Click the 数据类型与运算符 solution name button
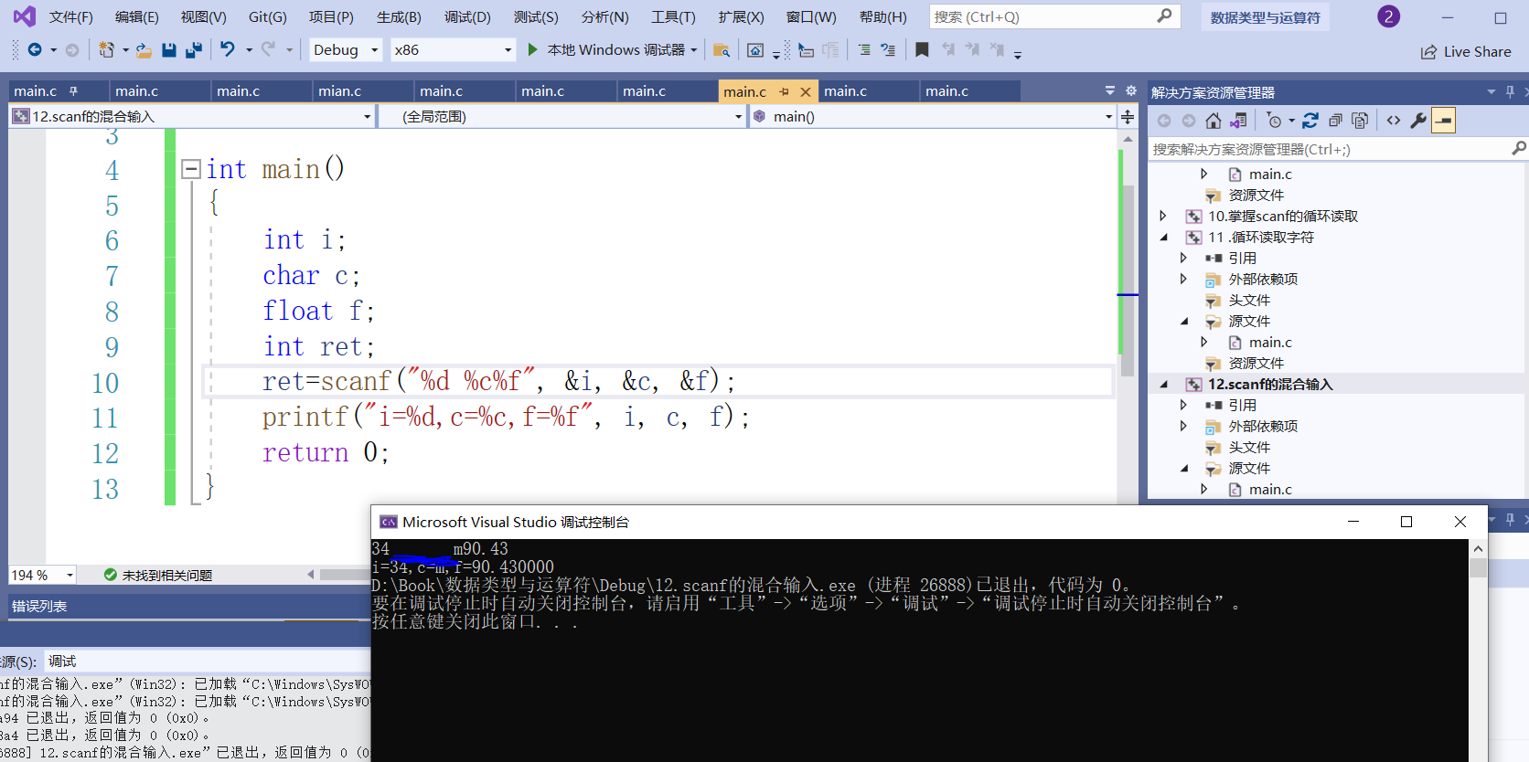 click(x=1266, y=17)
